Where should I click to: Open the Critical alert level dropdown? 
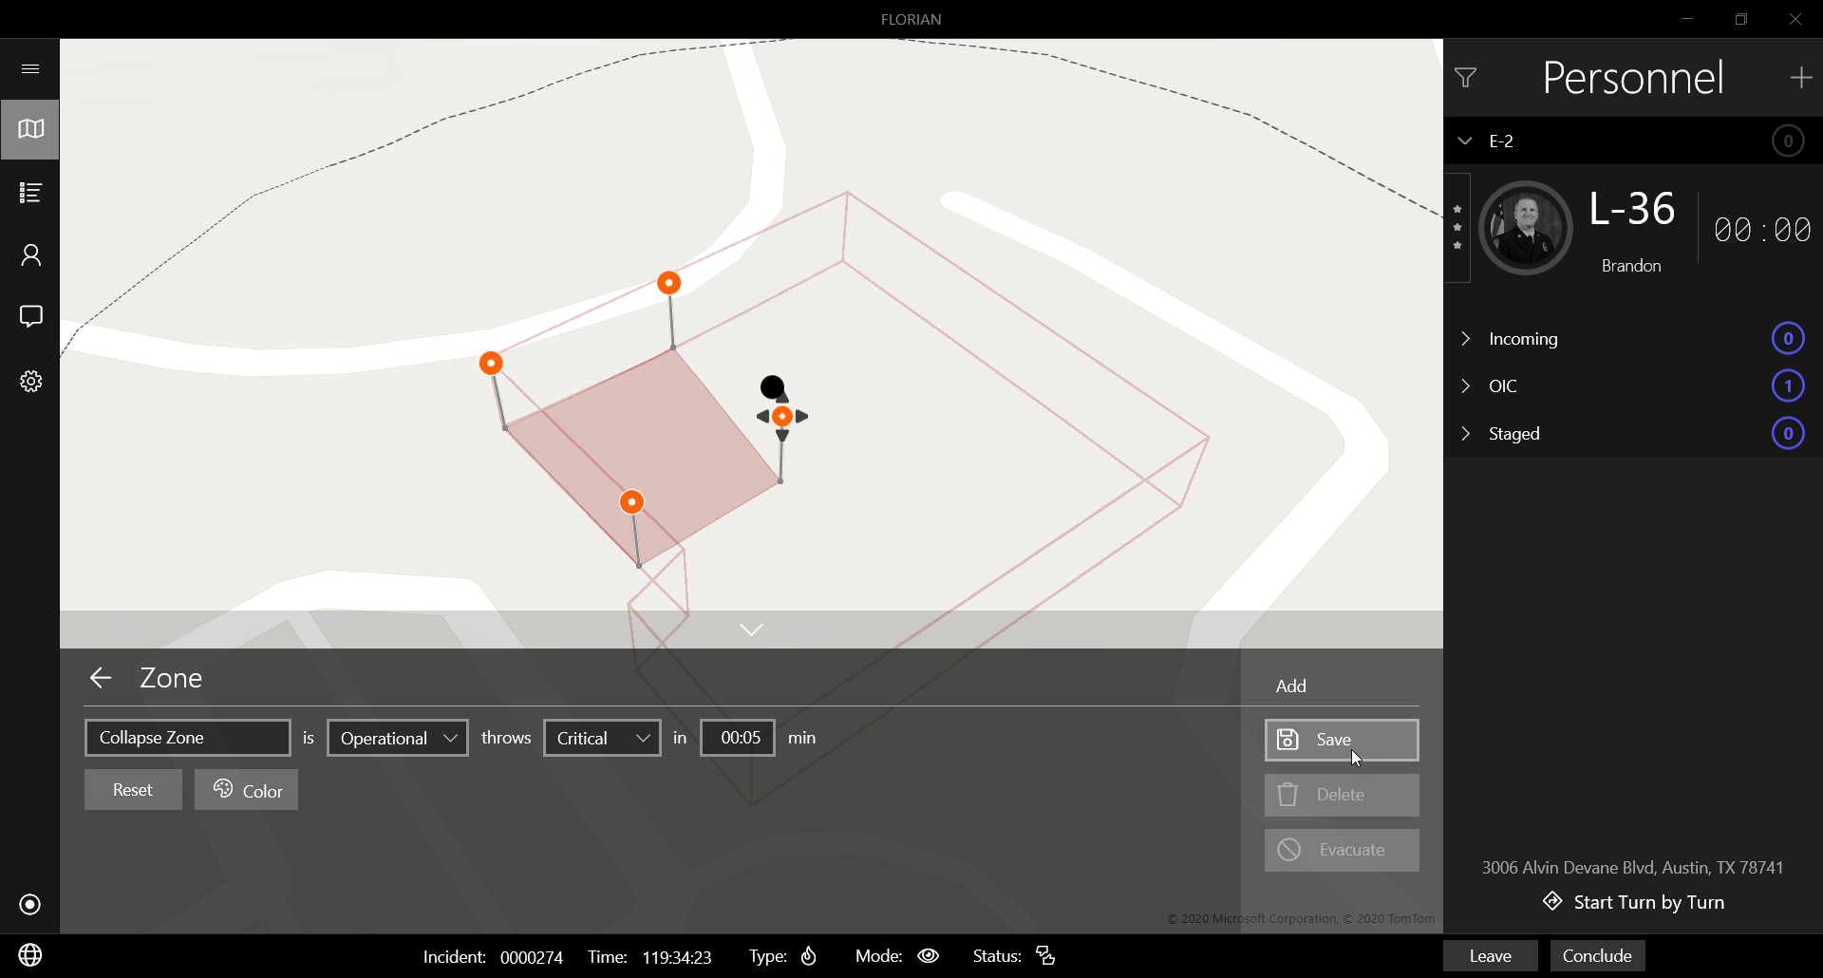tap(602, 738)
